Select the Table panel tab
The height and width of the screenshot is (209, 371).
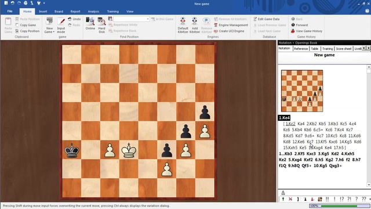(x=314, y=49)
